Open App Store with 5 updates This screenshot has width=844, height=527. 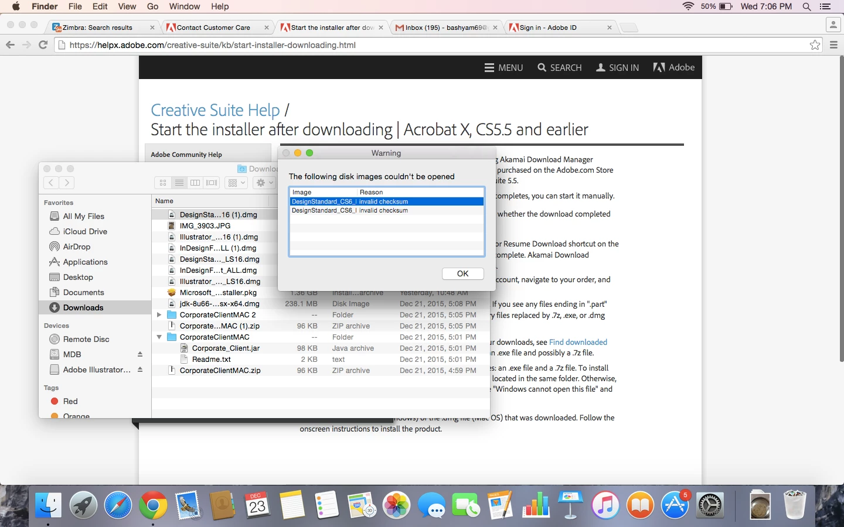pos(675,505)
